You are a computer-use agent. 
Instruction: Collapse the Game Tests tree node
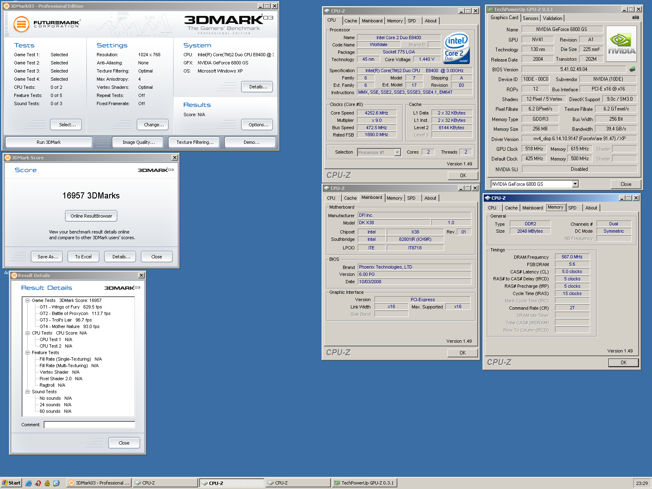tap(28, 300)
